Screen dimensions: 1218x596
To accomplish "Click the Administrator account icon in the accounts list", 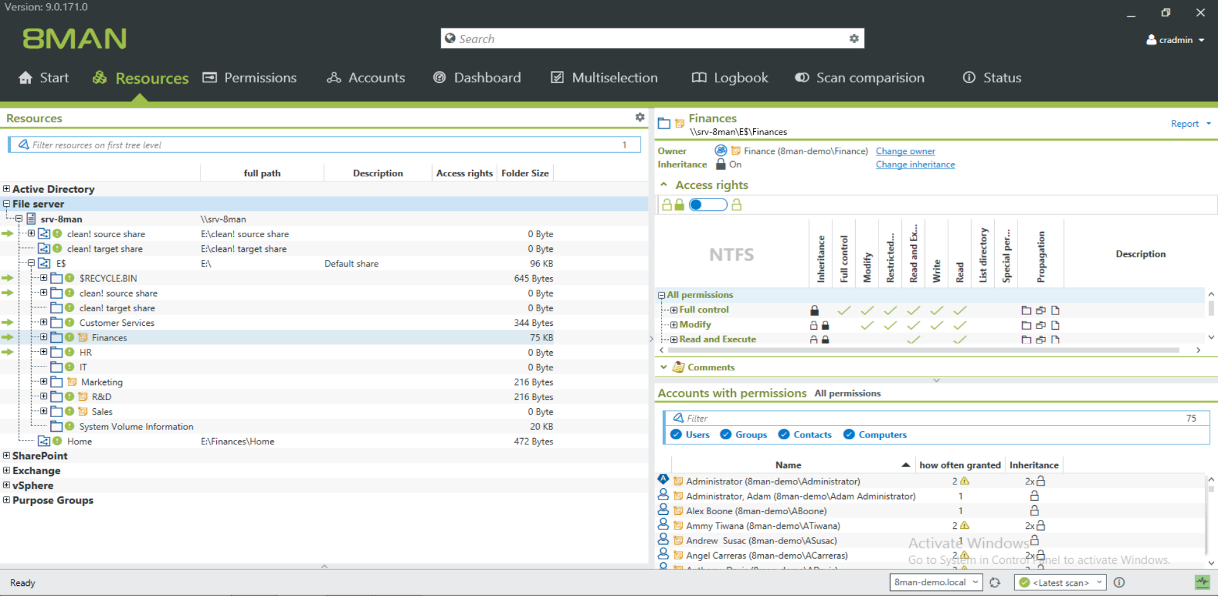I will [663, 479].
